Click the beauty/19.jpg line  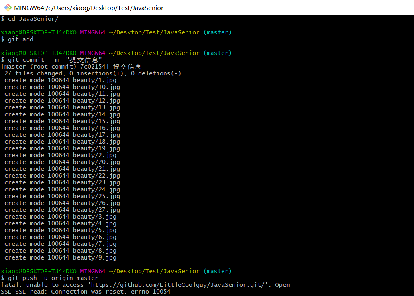62,148
